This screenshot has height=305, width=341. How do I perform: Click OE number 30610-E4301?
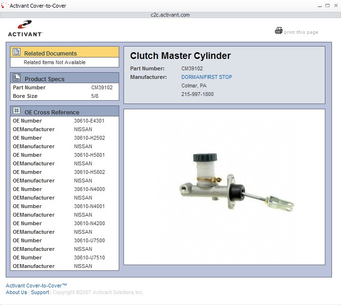tap(89, 121)
